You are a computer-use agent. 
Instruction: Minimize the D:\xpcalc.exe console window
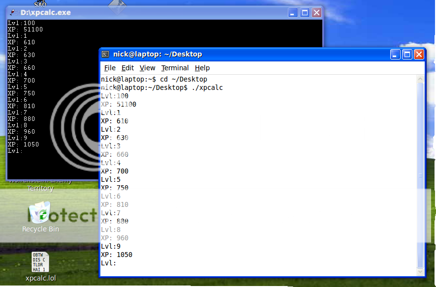(x=293, y=13)
